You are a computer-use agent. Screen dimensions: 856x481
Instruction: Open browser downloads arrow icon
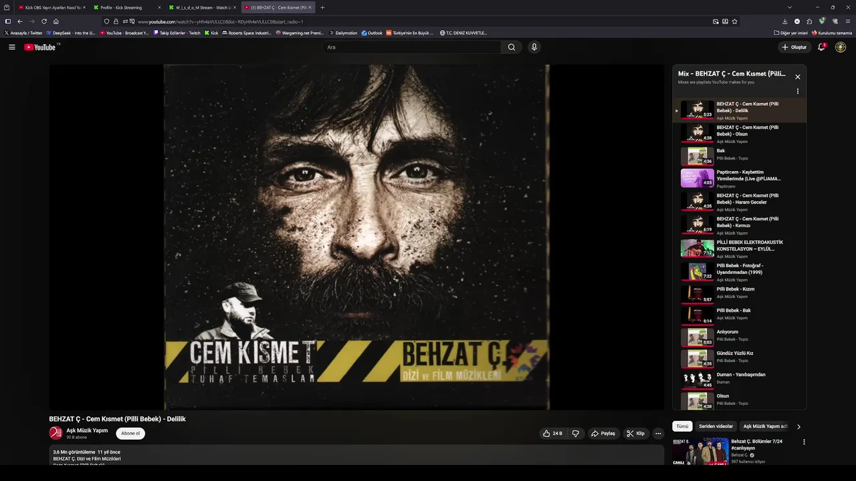click(784, 21)
